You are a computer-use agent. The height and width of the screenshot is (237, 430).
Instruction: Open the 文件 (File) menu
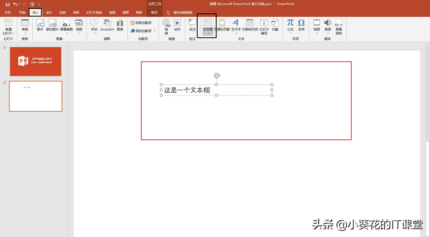(8, 12)
